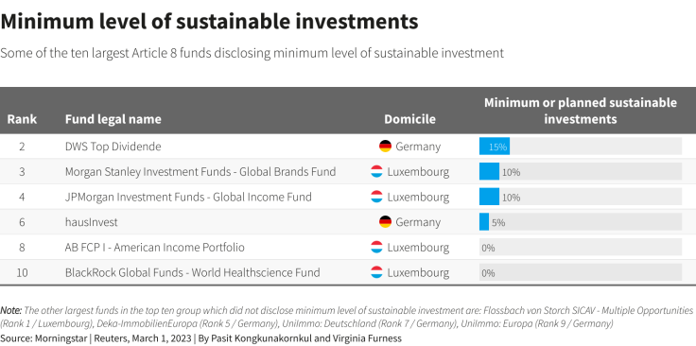
Task: Click the 0% value for American Income Portfolio
Action: (488, 248)
